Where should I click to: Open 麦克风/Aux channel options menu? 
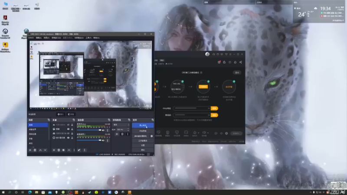(x=108, y=130)
